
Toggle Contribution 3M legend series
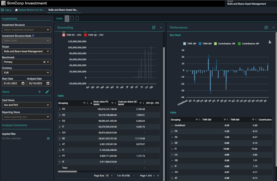click(225, 44)
